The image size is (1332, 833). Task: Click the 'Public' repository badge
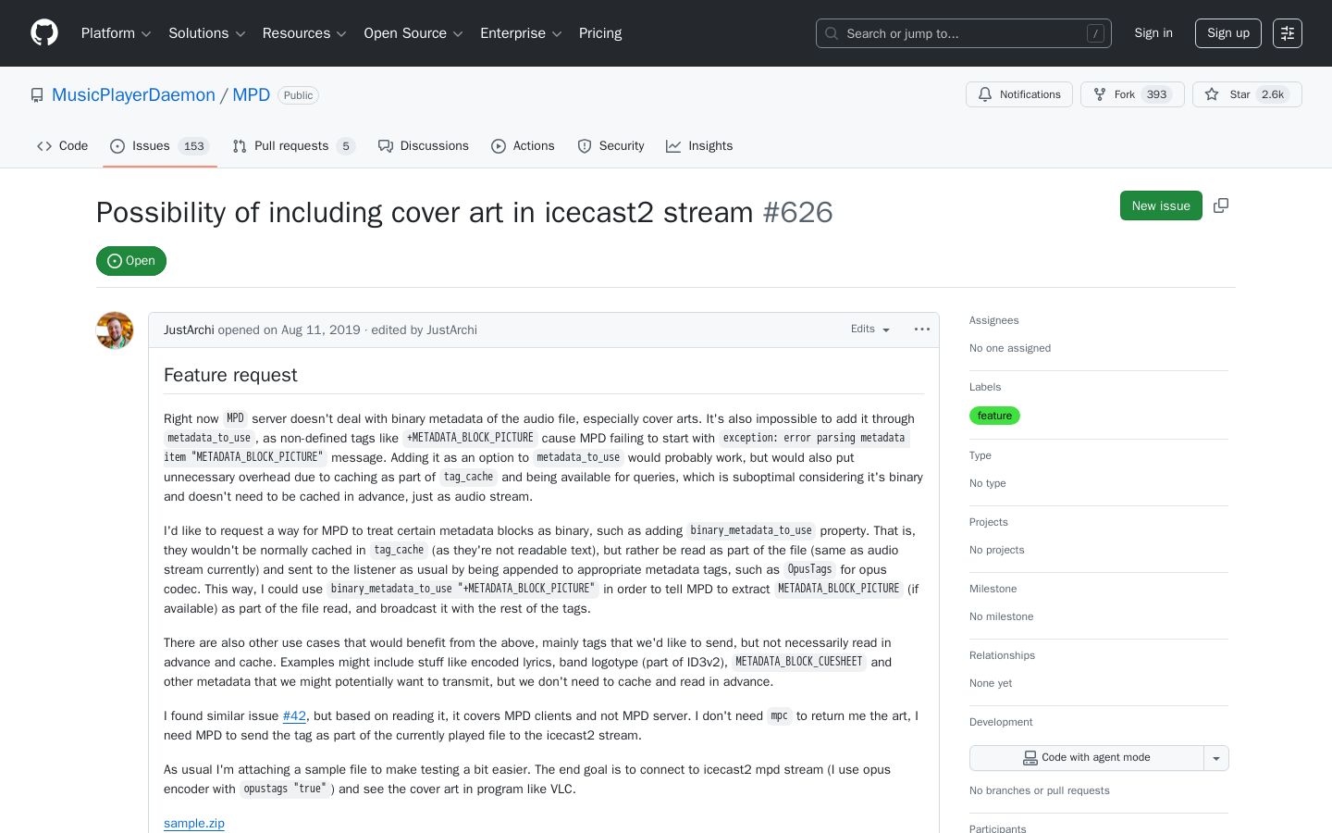point(298,95)
